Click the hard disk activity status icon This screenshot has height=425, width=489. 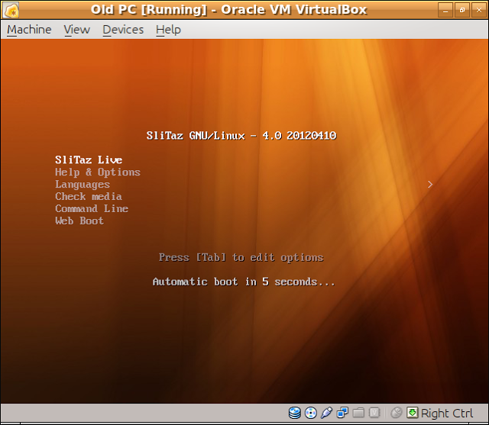(294, 413)
